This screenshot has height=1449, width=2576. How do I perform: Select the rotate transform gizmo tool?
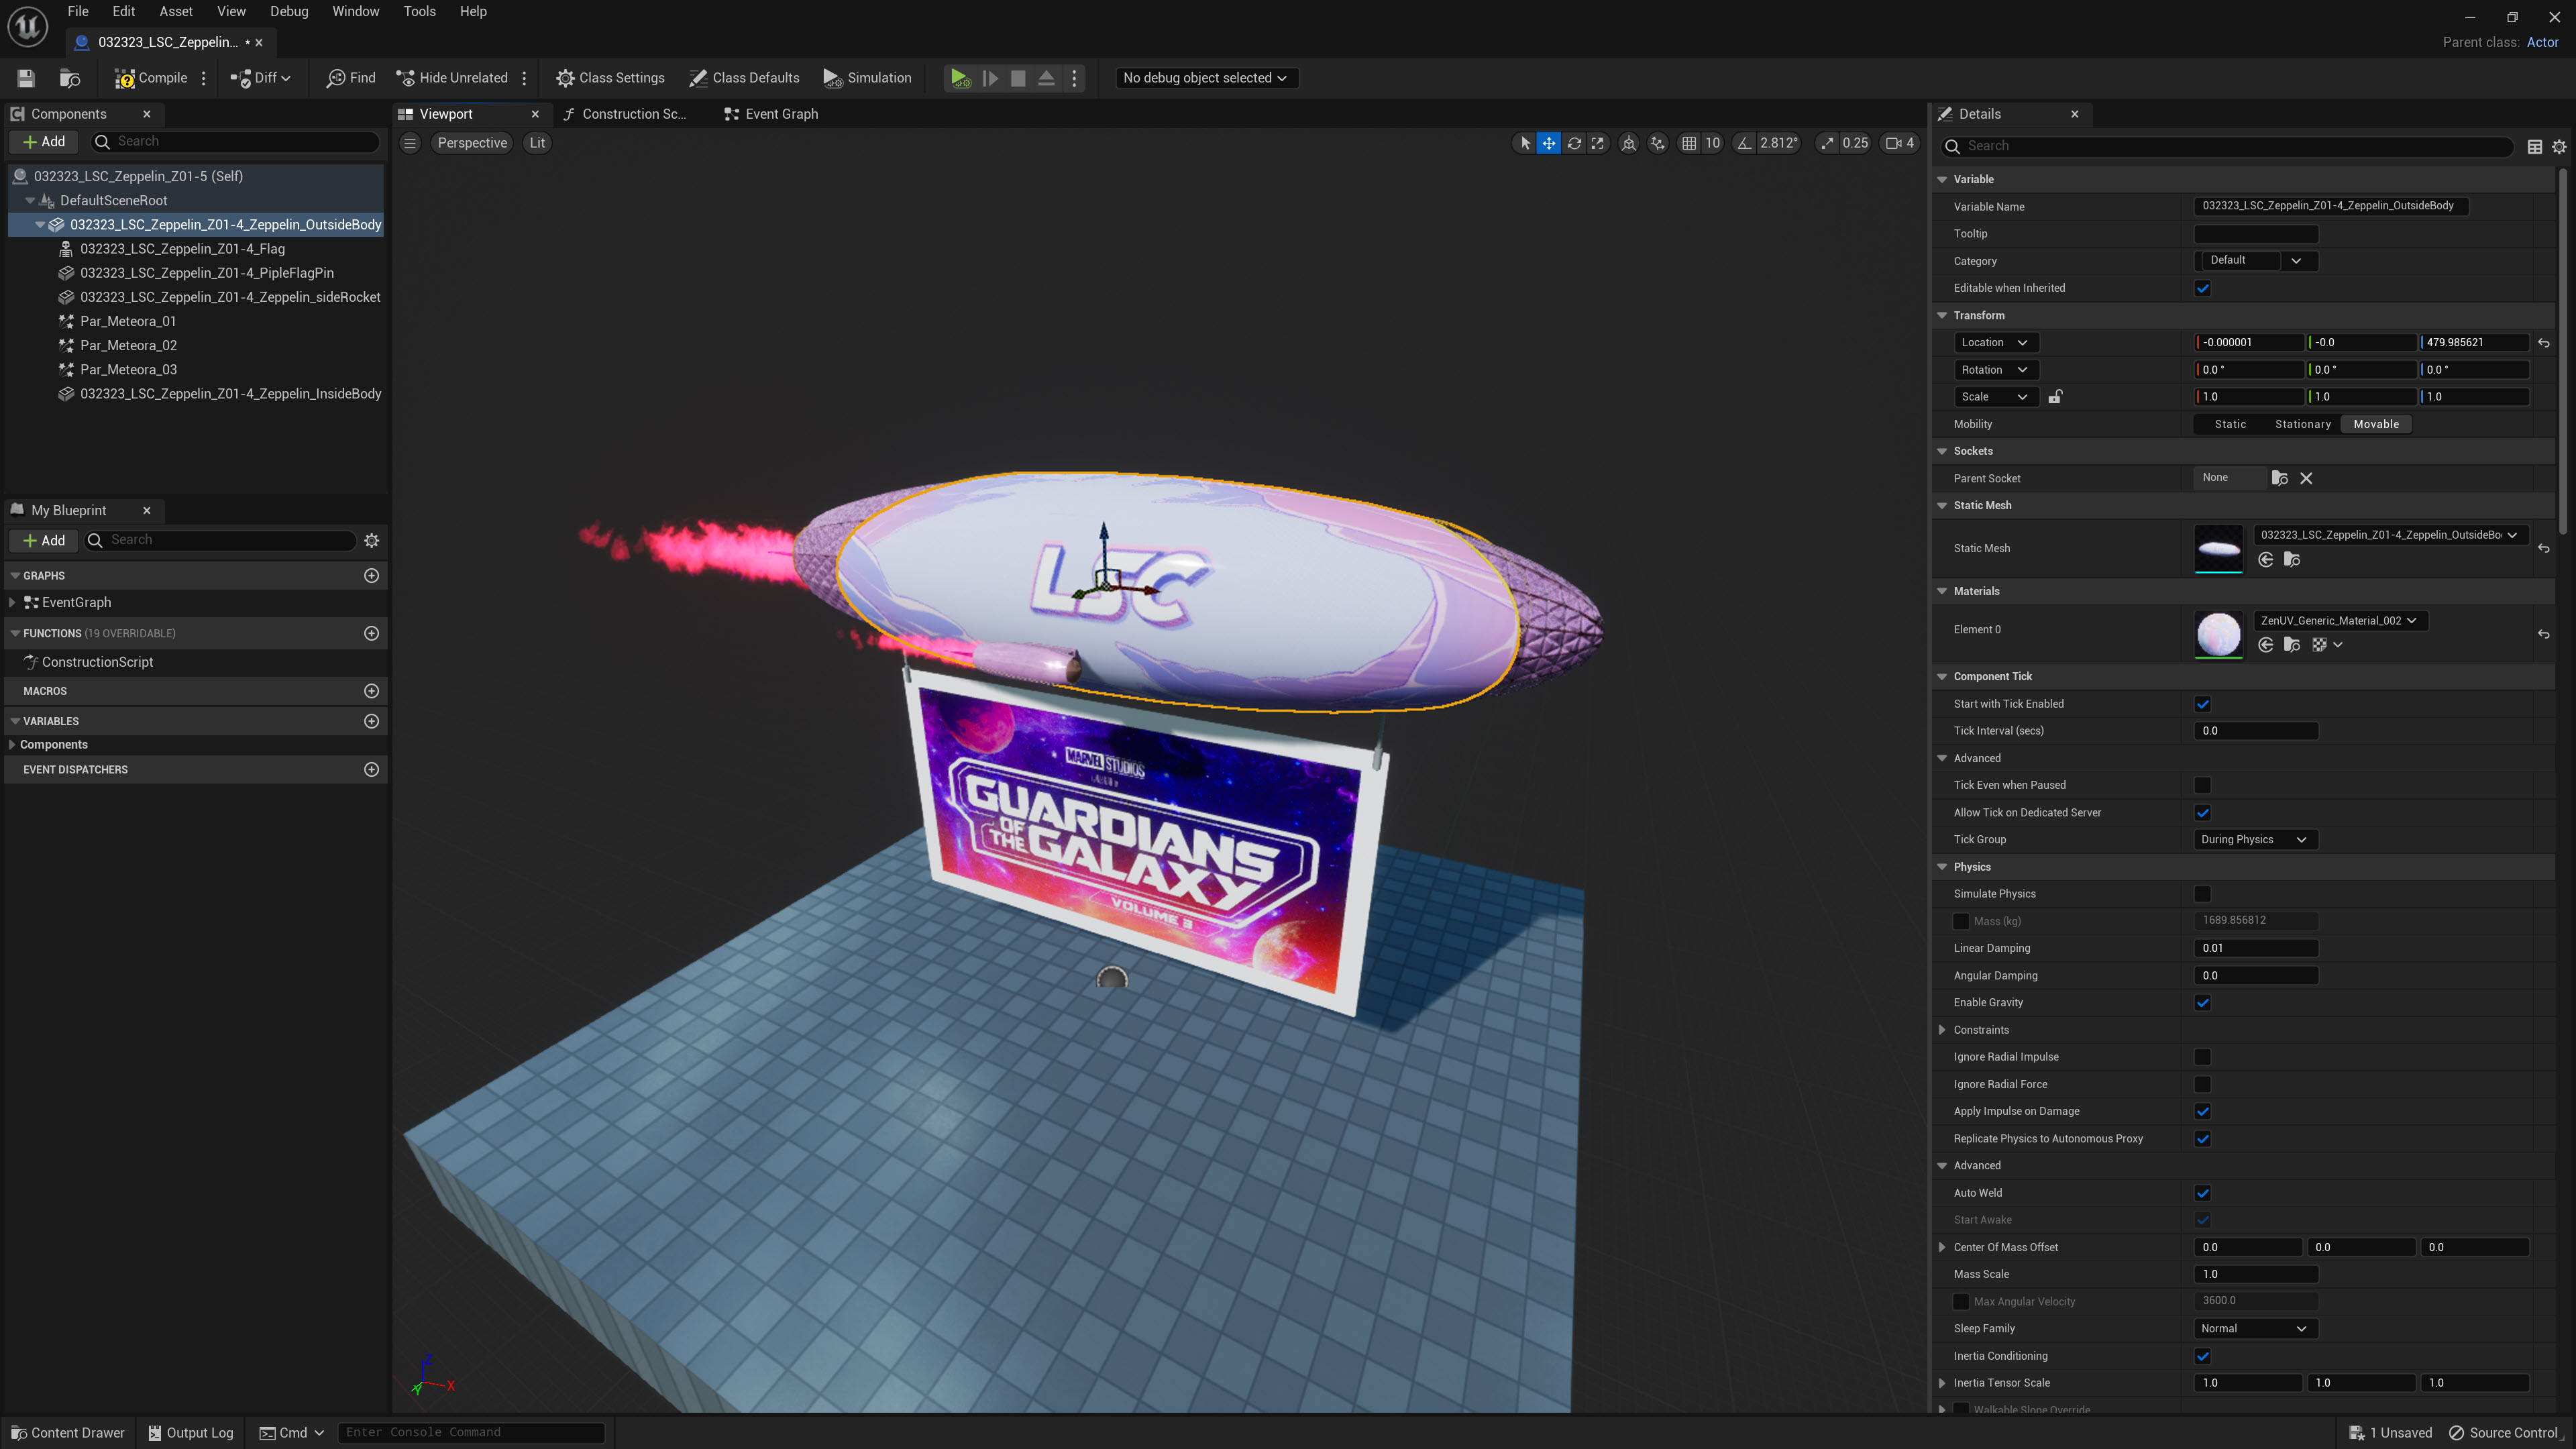(x=1574, y=143)
